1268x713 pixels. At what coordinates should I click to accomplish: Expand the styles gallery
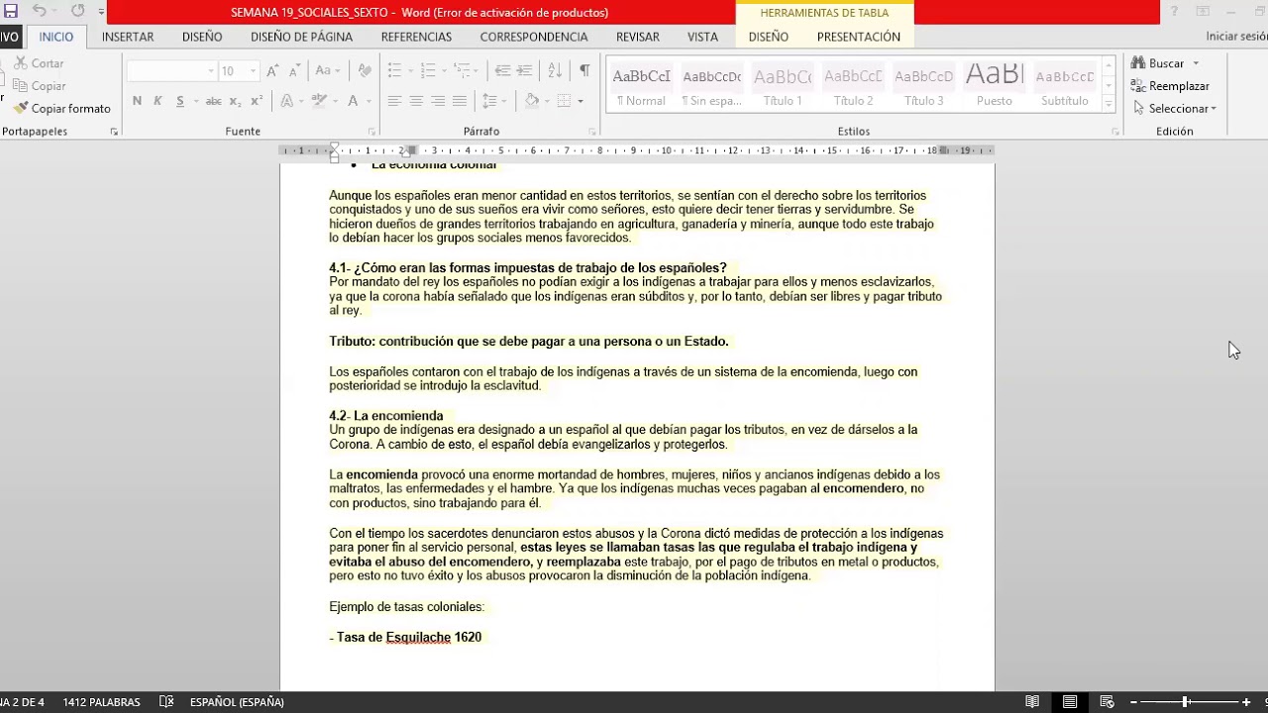pos(1109,106)
